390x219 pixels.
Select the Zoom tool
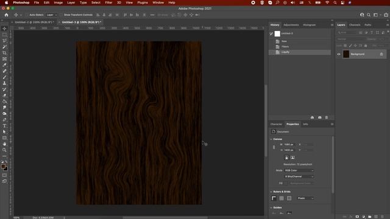tap(4, 150)
